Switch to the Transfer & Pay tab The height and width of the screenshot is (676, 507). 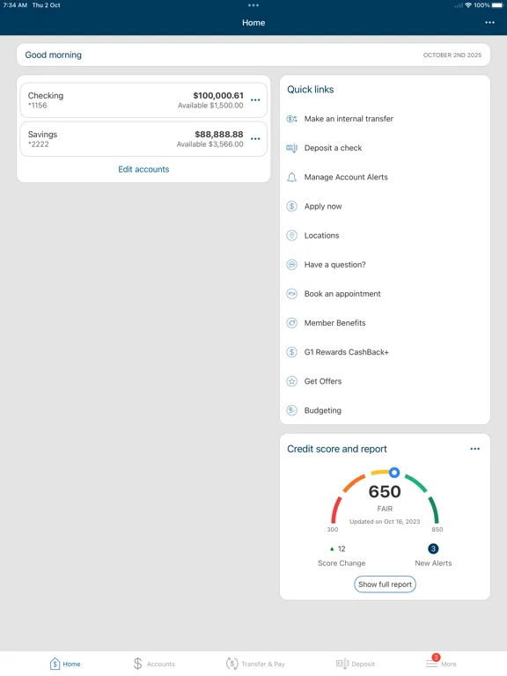tap(255, 664)
